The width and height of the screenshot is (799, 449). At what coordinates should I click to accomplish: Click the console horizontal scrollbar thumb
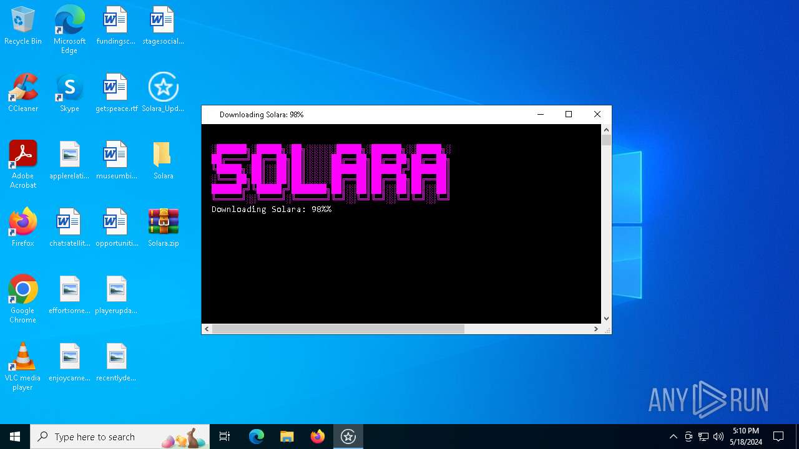[x=338, y=329]
